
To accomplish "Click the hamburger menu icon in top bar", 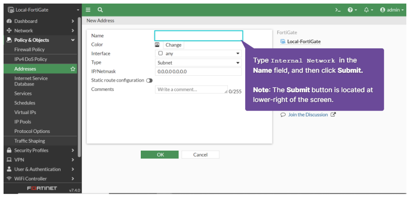I will pos(88,10).
